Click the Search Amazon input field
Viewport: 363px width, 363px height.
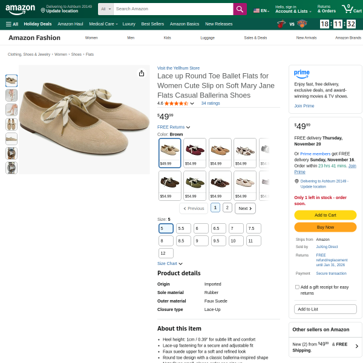172,9
